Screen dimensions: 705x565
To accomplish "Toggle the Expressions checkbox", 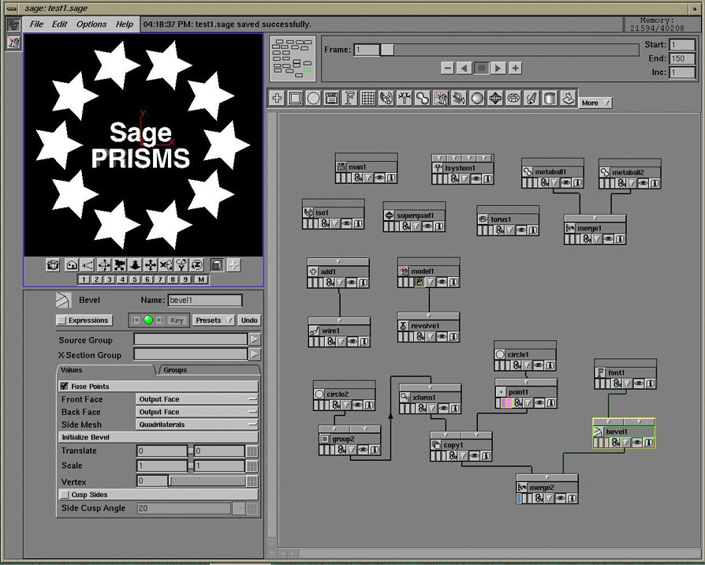I will click(x=62, y=320).
